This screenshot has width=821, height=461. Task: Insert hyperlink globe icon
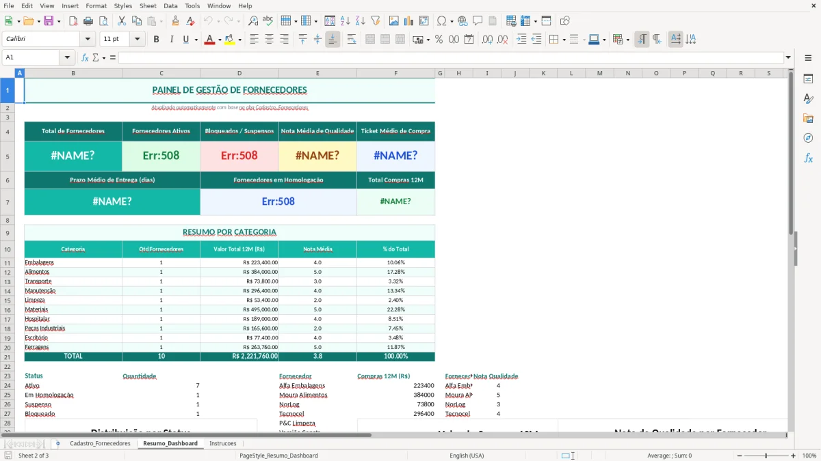[463, 21]
